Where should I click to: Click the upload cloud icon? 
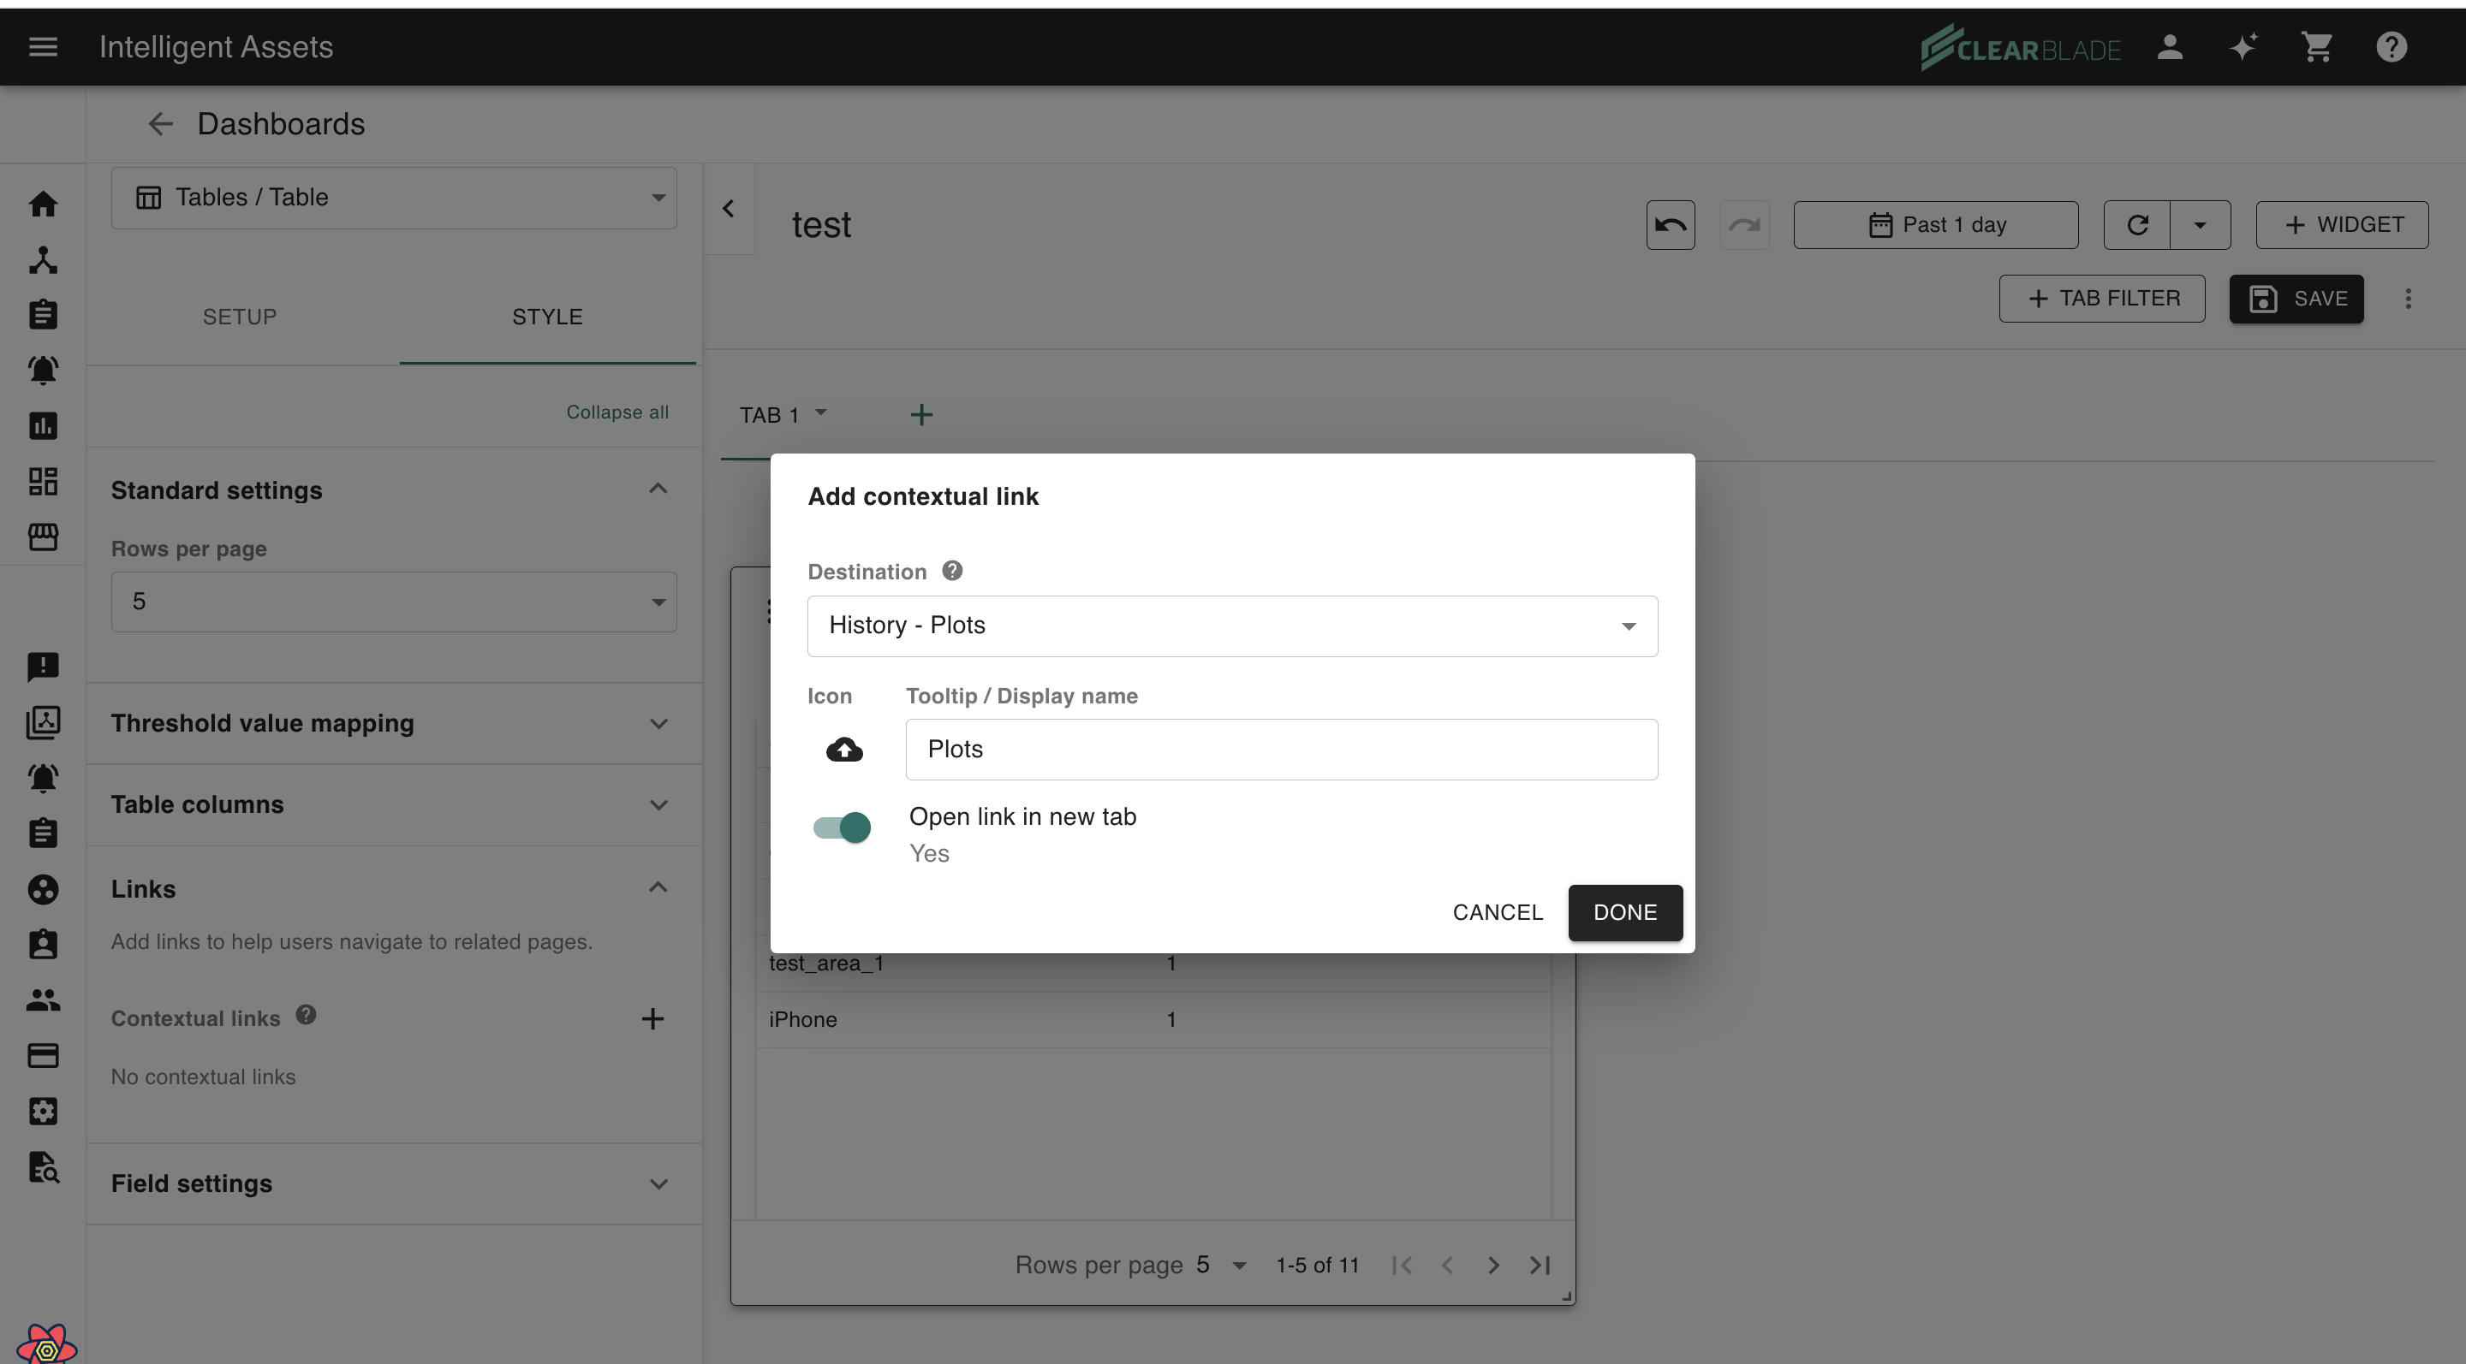pos(843,749)
